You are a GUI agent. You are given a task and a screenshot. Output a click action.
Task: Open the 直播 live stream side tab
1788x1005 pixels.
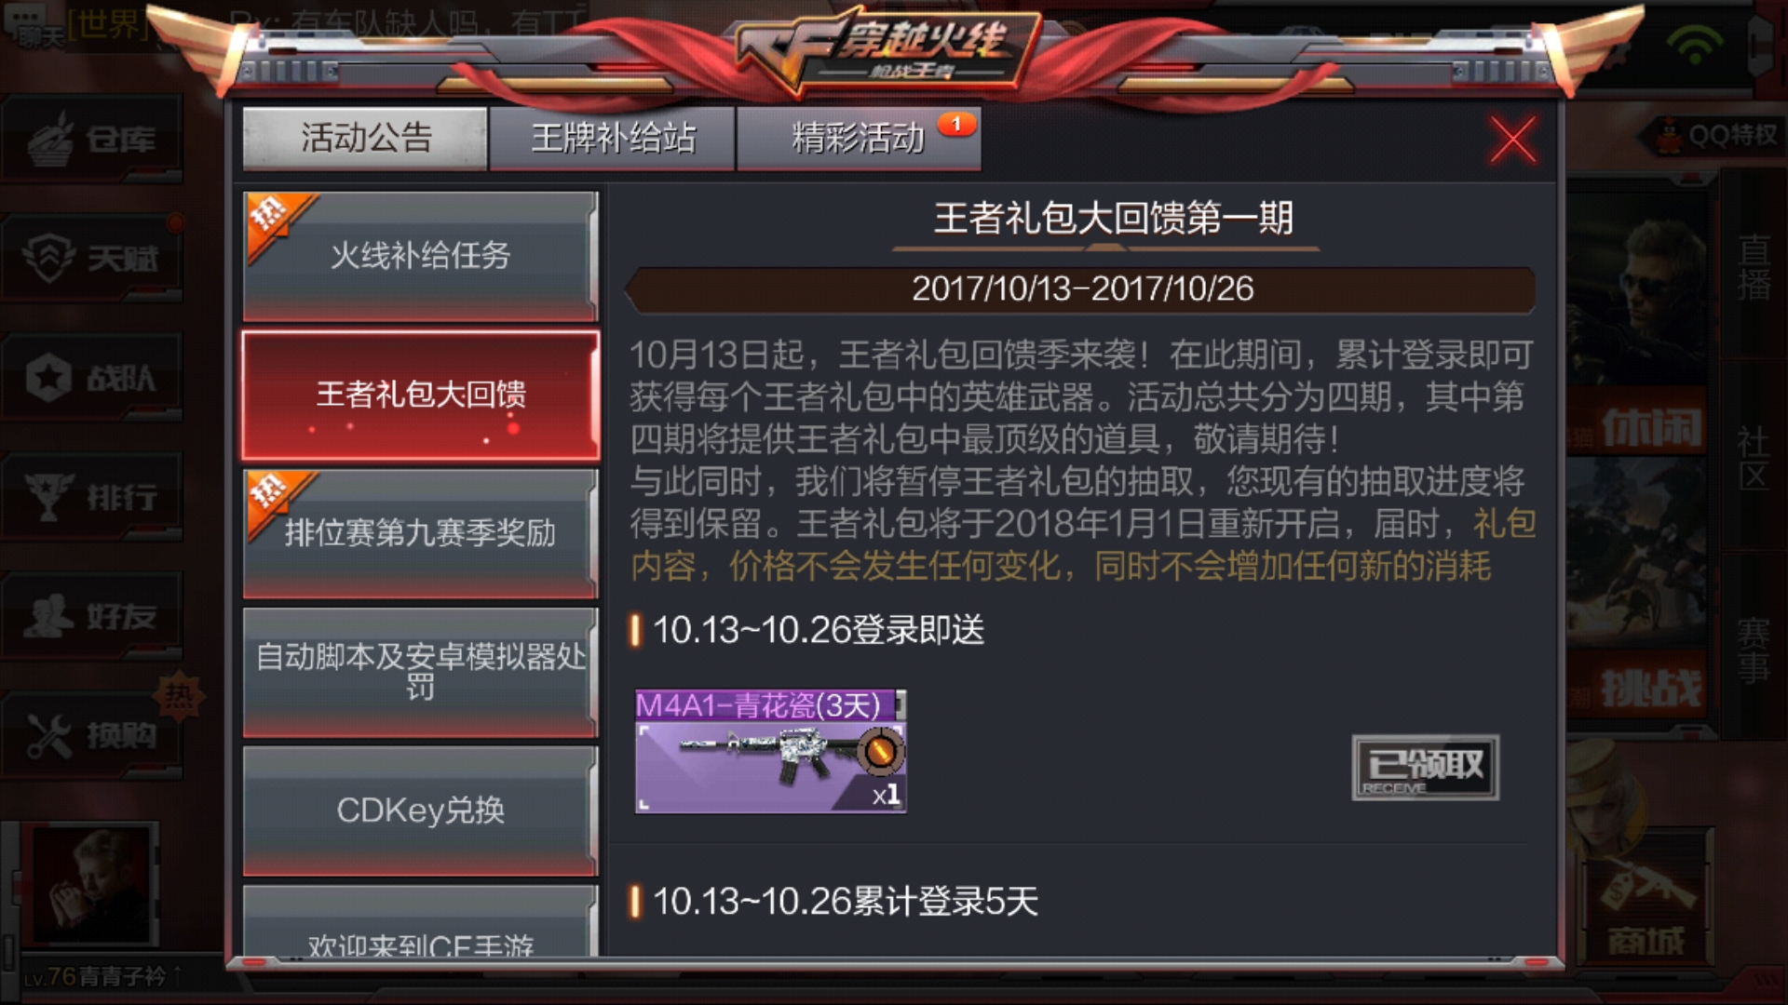[1754, 268]
